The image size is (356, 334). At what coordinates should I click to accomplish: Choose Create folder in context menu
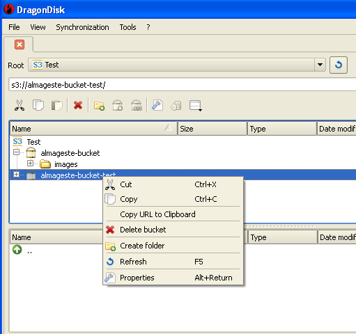click(173, 246)
